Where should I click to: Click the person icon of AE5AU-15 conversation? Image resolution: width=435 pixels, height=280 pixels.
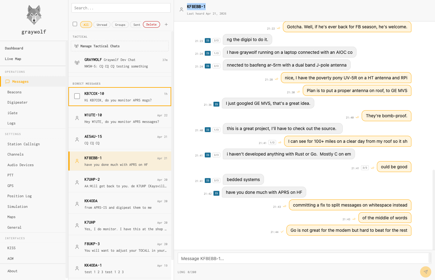77,140
